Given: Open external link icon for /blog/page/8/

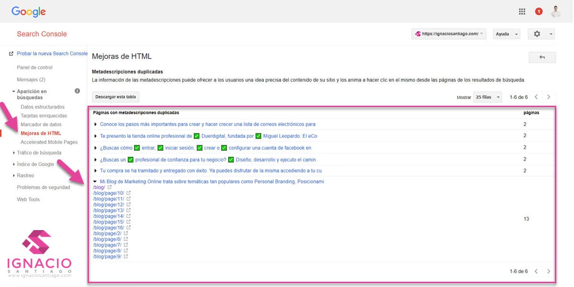Looking at the screenshot, I should tap(126, 251).
